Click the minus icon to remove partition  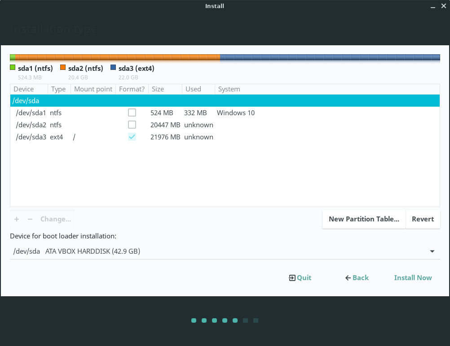(30, 219)
